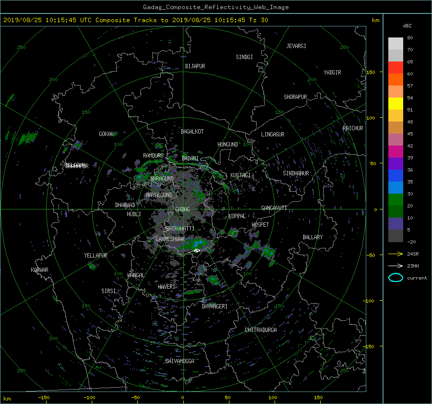The height and width of the screenshot is (404, 432).
Task: Click the white storm track marker near Laxmeshwar
Action: [x=196, y=250]
